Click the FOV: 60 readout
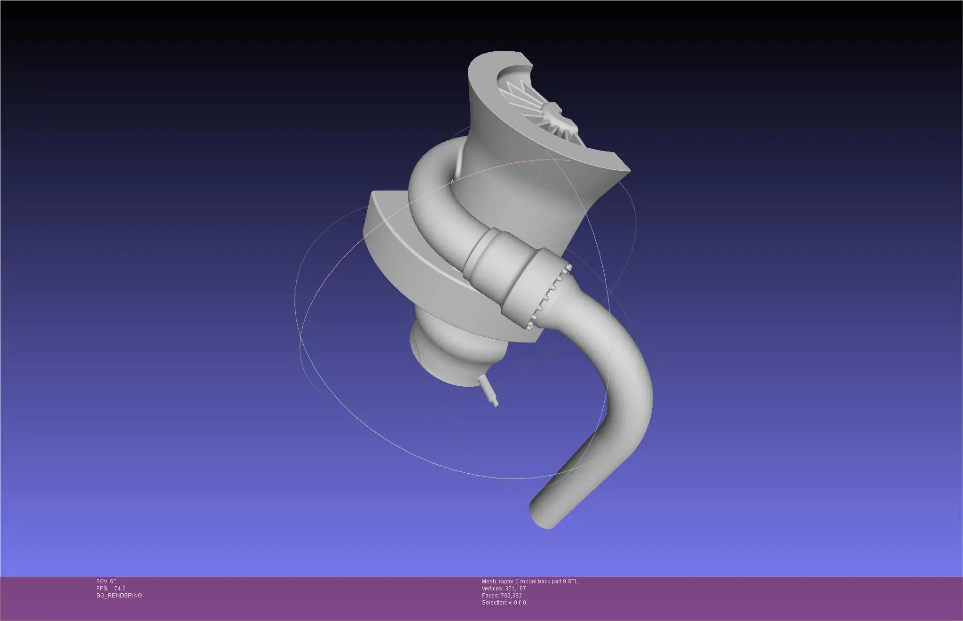 [106, 581]
